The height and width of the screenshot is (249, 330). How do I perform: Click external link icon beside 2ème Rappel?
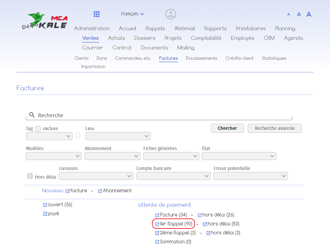pyautogui.click(x=157, y=233)
